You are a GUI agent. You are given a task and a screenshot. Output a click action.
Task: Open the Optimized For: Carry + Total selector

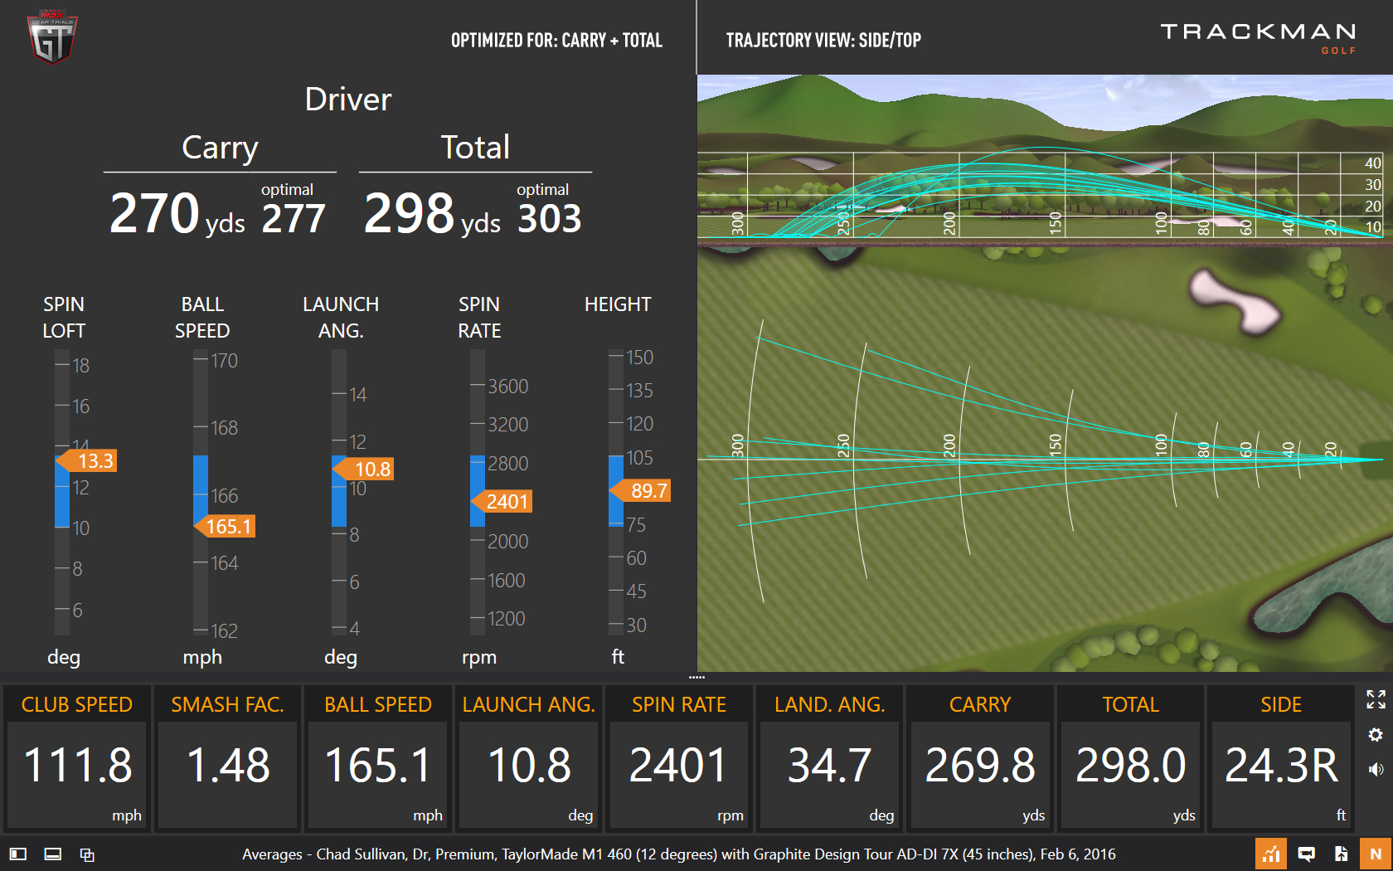click(556, 40)
